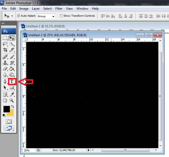The image size is (169, 157).
Task: Open the Auto-Select Group dropdown
Action: [46, 16]
